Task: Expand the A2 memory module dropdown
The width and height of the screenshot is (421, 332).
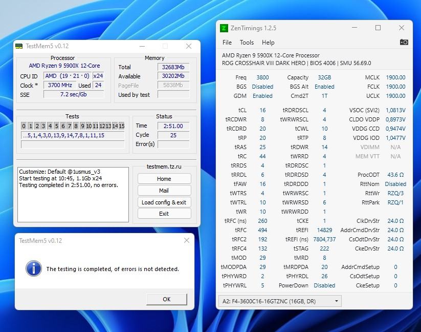Action: pos(280,301)
